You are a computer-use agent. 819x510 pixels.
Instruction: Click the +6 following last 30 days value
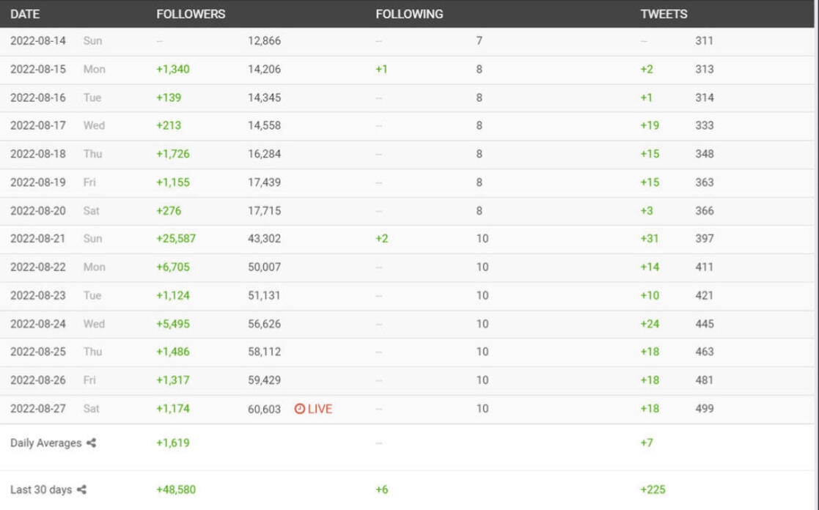[381, 489]
